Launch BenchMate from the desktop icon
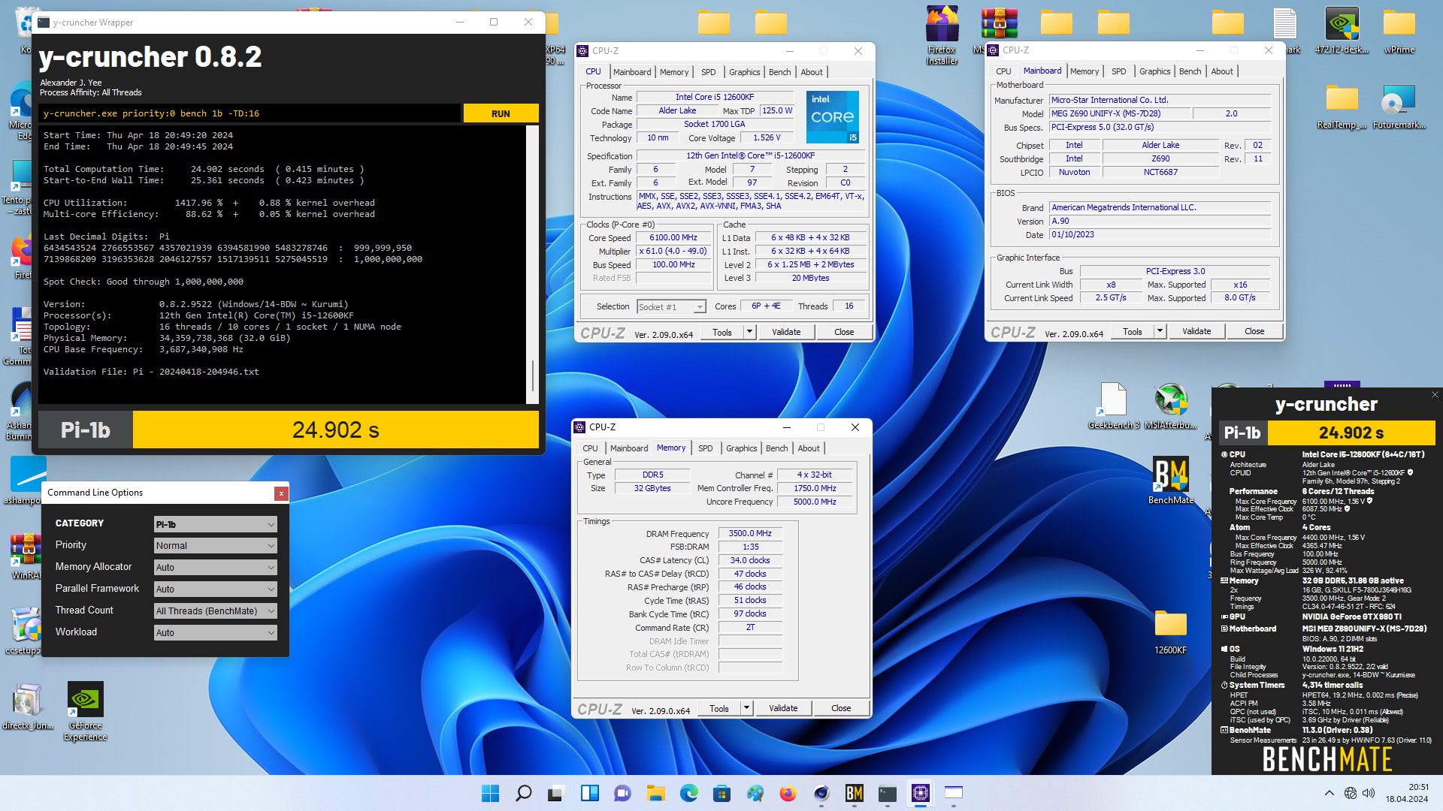The width and height of the screenshot is (1443, 811). coord(1170,481)
